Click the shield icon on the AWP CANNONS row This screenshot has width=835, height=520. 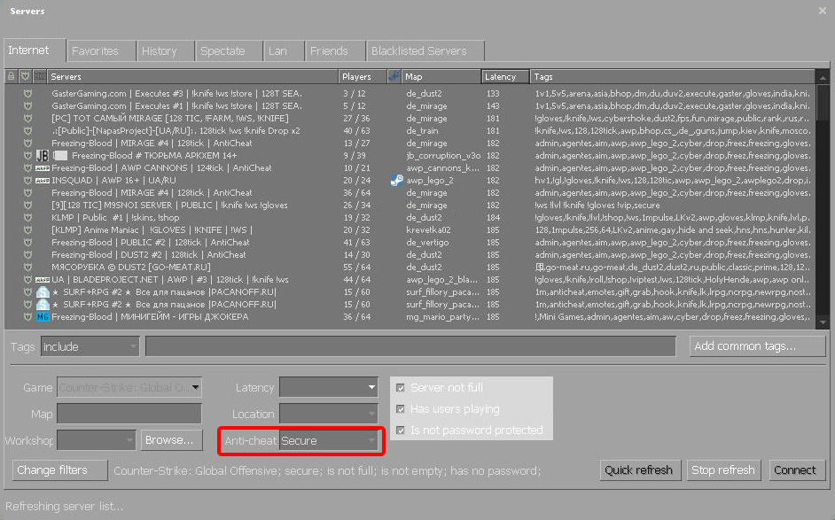point(27,168)
